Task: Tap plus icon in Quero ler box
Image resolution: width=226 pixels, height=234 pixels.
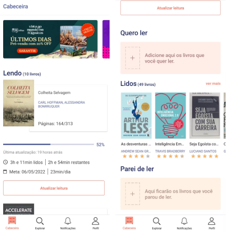Action: click(x=132, y=58)
